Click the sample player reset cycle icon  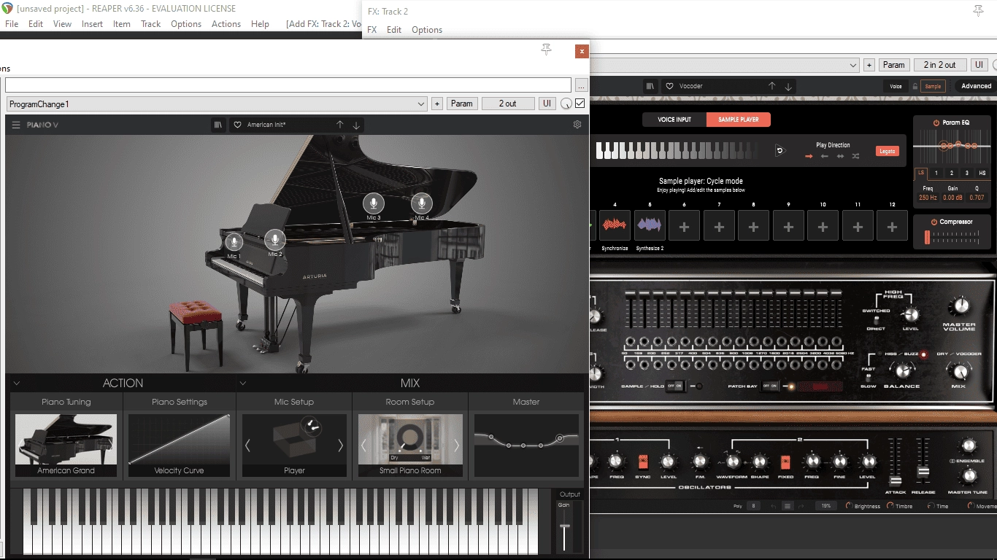tap(779, 151)
